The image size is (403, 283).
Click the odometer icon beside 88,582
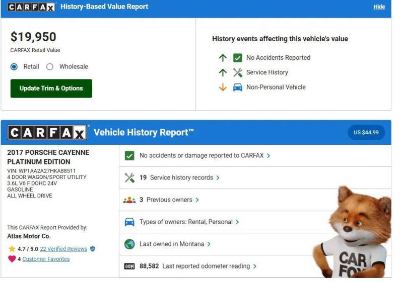pos(129,266)
